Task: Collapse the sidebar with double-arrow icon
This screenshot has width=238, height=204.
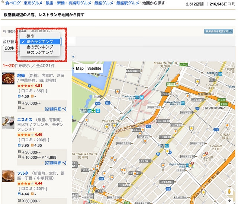Action: pos(73,57)
